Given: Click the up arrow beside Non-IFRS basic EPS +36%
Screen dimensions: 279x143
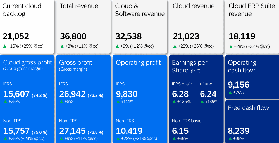Looking at the screenshot, I should pos(174,139).
